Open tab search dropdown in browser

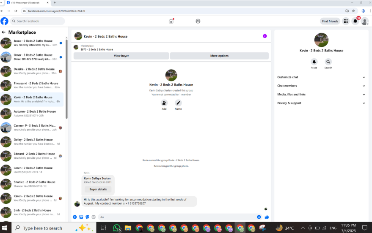coord(1,3)
